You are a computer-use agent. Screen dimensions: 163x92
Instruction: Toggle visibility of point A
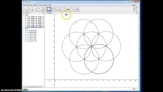point(26,31)
